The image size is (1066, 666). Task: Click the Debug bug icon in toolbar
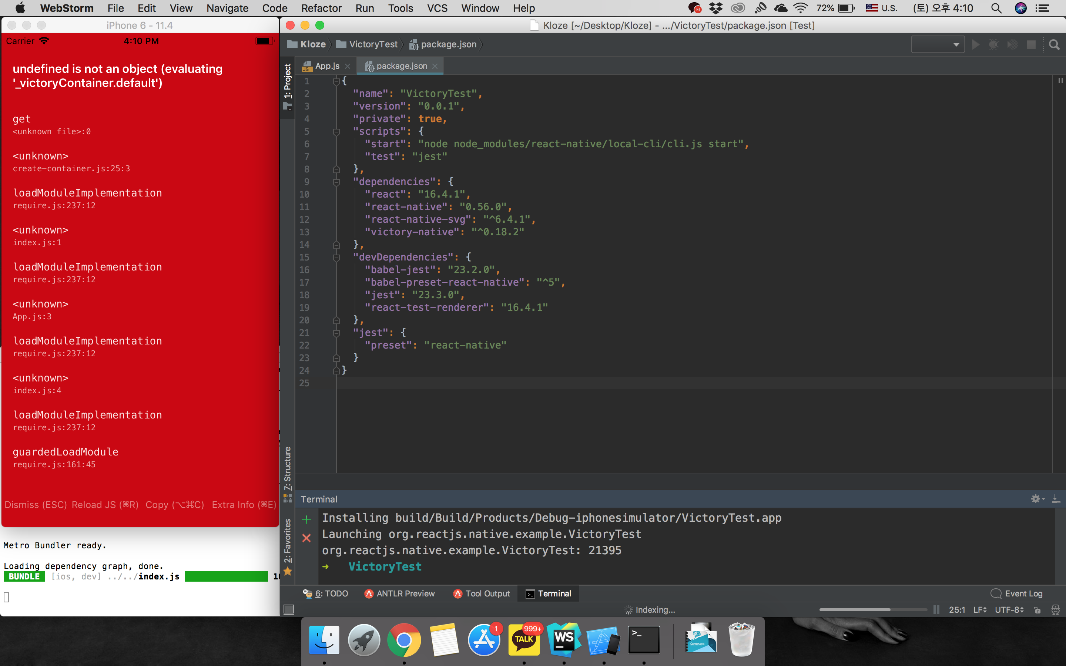coord(994,44)
